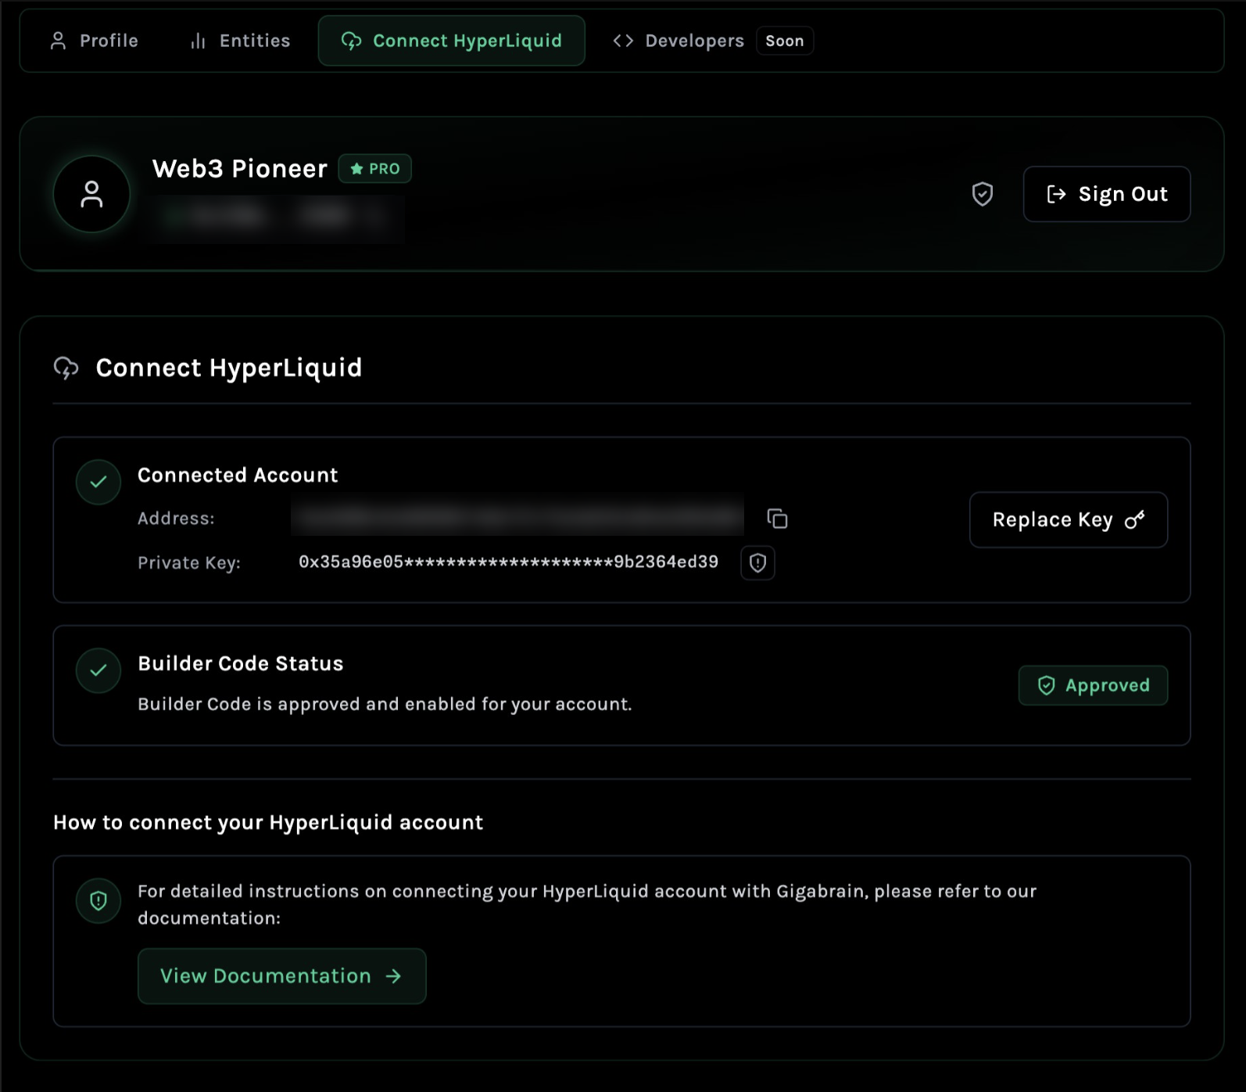1246x1092 pixels.
Task: Click the 'For detailed instructions' paragraph
Action: (x=587, y=904)
